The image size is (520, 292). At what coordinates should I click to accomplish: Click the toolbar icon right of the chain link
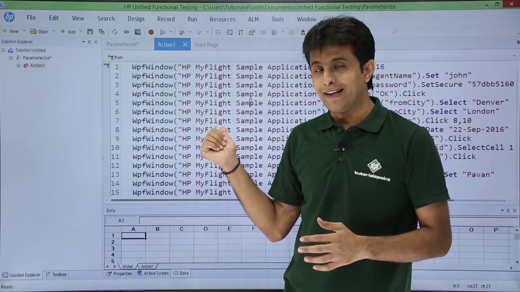pos(138,32)
